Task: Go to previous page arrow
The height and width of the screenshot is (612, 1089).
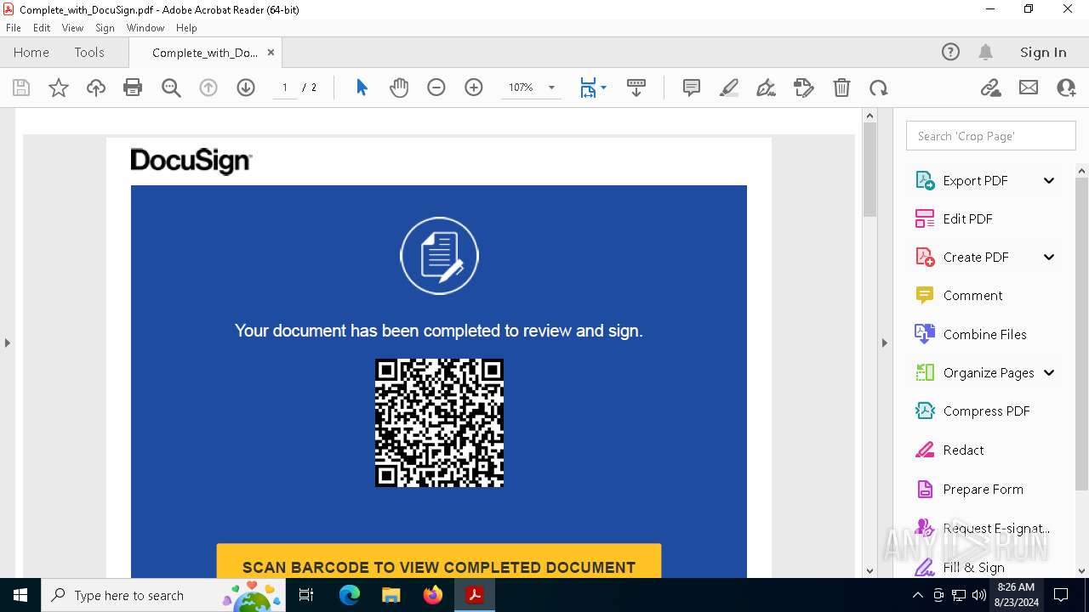Action: tap(208, 88)
